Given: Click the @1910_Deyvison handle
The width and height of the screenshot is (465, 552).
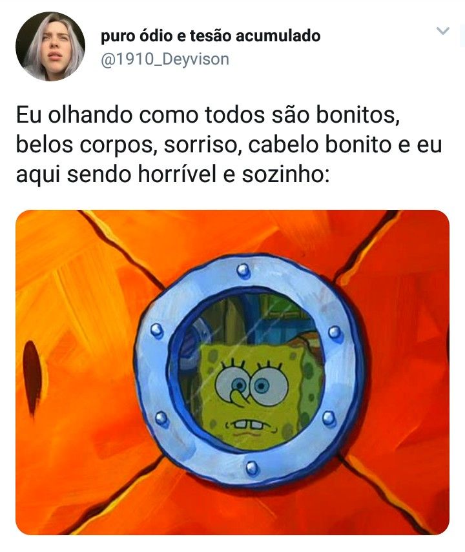Looking at the screenshot, I should (x=165, y=59).
